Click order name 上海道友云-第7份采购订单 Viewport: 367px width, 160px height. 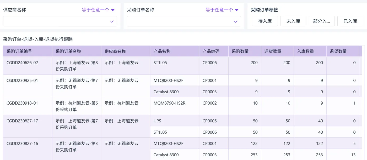coord(77,124)
